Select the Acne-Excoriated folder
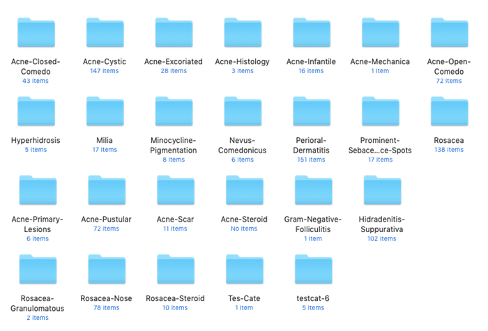The height and width of the screenshot is (331, 488). pos(174,33)
